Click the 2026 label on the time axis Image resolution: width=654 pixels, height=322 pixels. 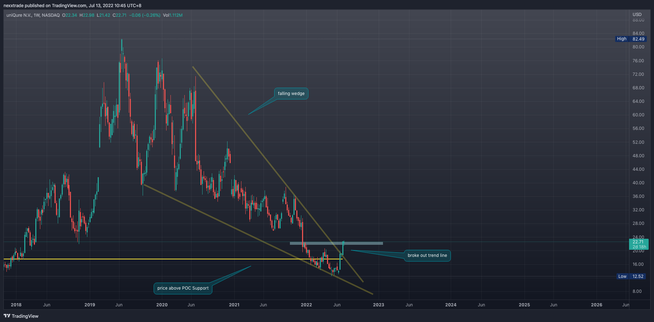(x=597, y=305)
